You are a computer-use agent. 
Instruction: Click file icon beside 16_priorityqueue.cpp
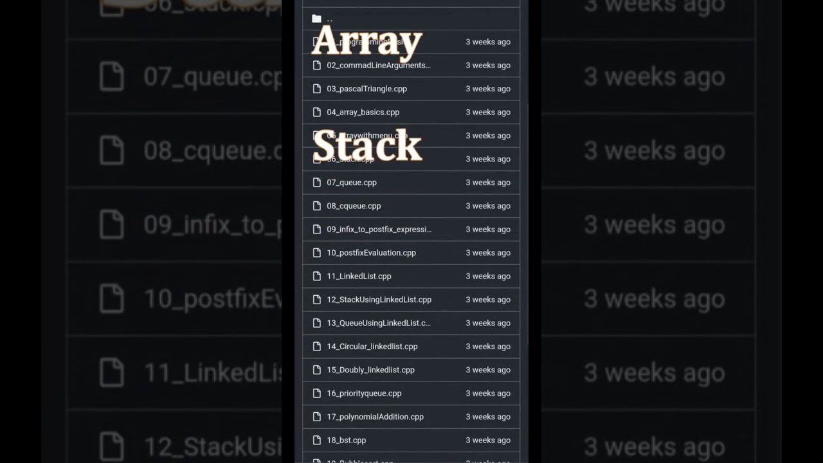click(316, 393)
